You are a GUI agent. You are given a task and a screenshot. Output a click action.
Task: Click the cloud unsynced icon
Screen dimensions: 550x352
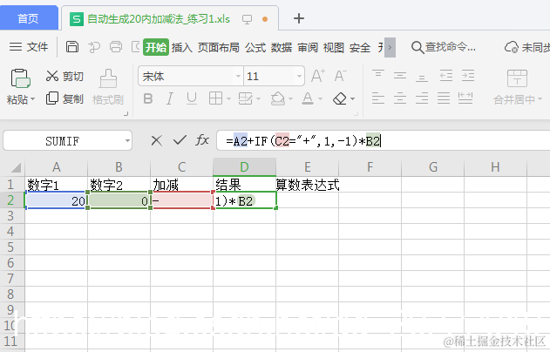pyautogui.click(x=512, y=47)
